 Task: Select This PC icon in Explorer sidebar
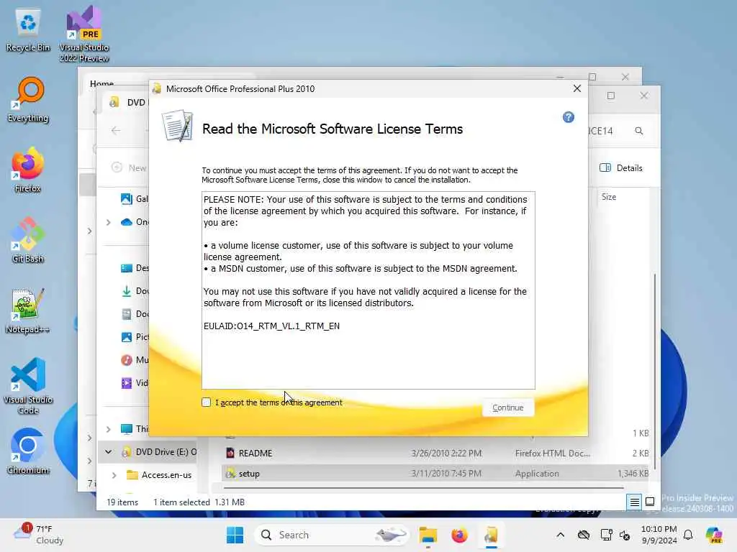pyautogui.click(x=127, y=429)
